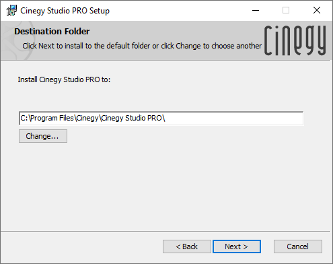The width and height of the screenshot is (333, 264).
Task: Click the 'Cinegy Studio PRO Setup' title text
Action: [x=65, y=11]
